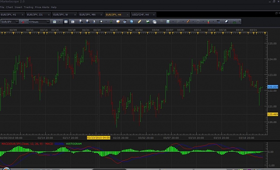280x170 pixels.
Task: Expand the arrow marker dropdown arrow
Action: click(x=213, y=21)
